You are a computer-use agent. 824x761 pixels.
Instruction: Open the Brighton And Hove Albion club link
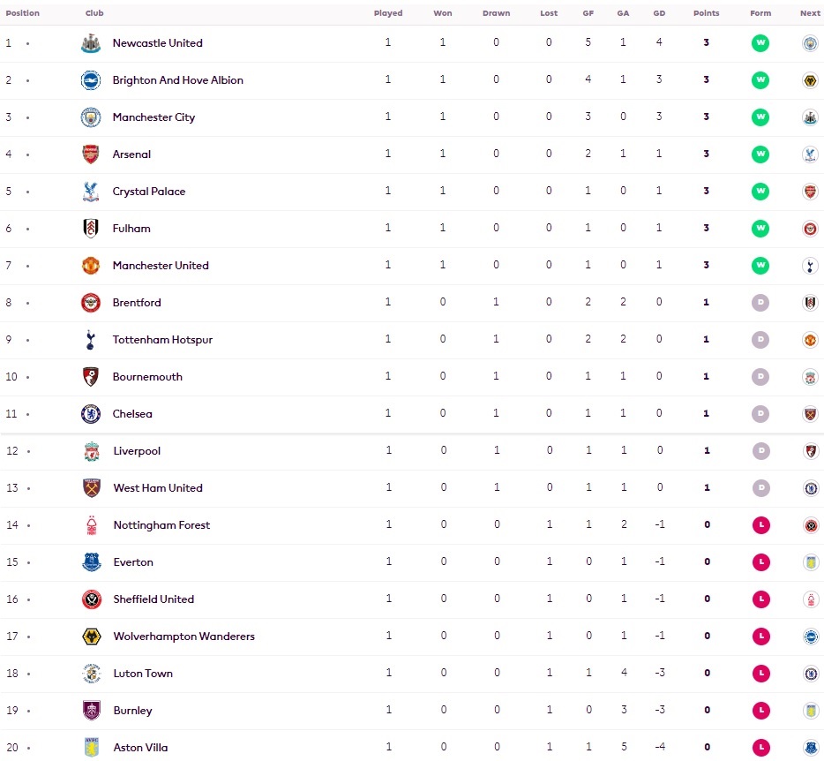coord(177,80)
